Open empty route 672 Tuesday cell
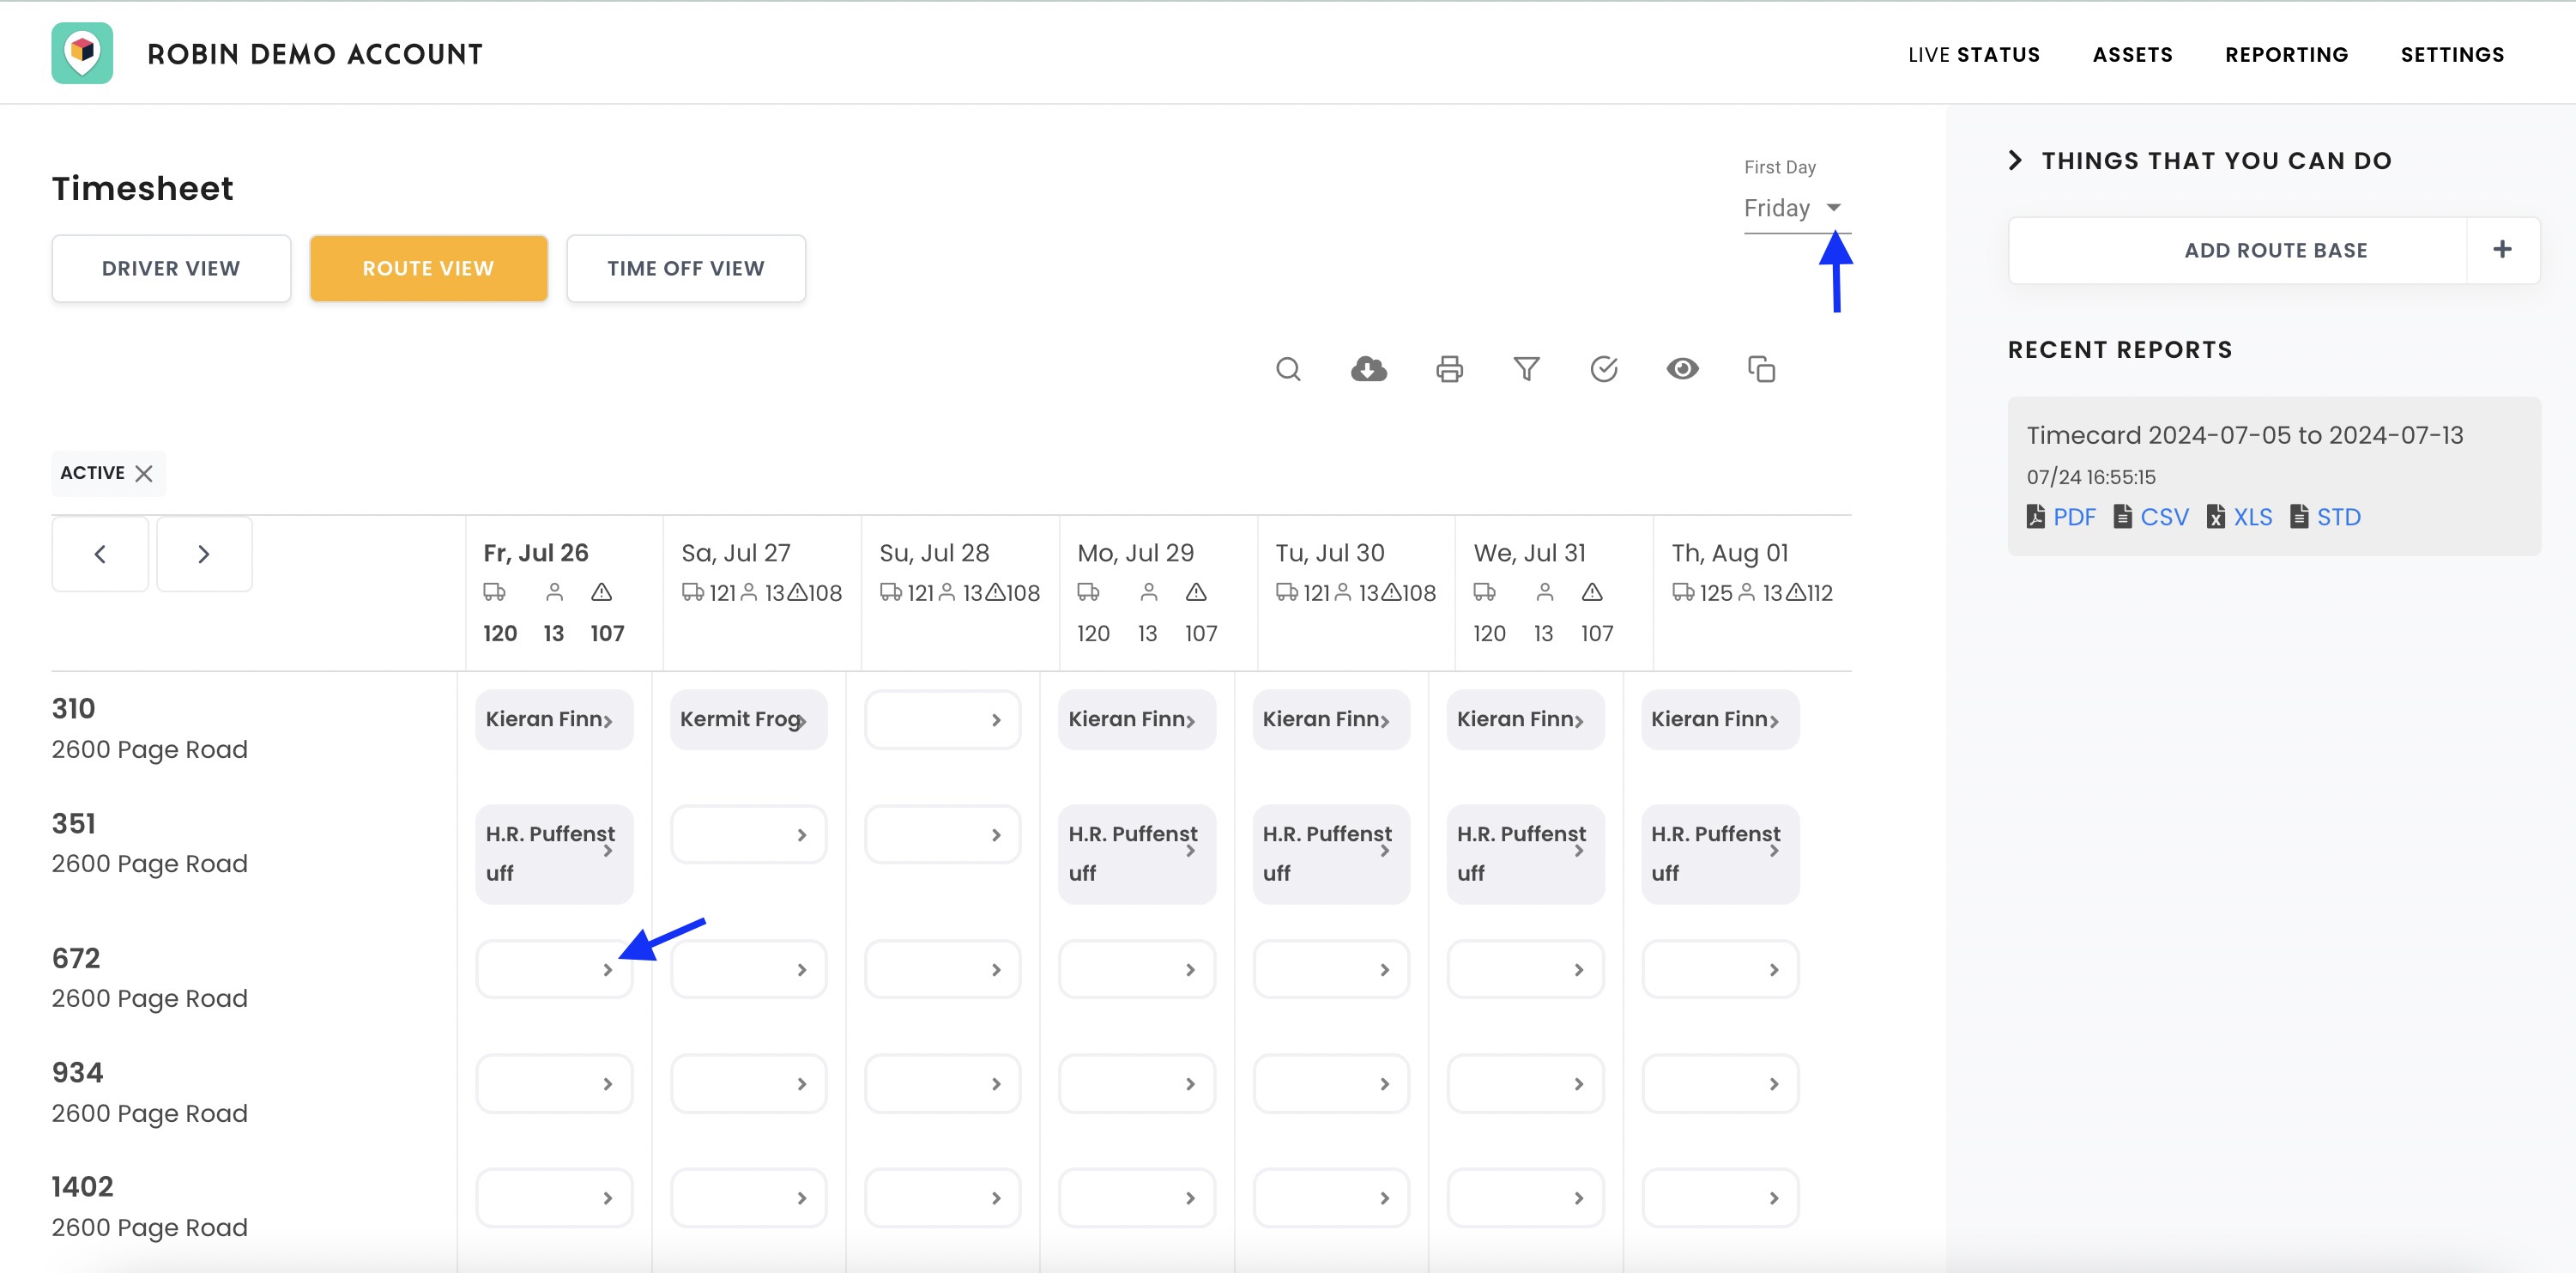The height and width of the screenshot is (1273, 2576). (x=1331, y=969)
